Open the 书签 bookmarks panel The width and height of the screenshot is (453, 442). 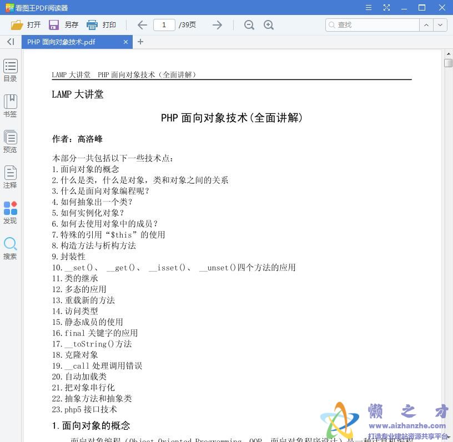pos(10,106)
